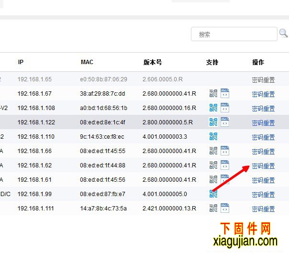Select IP cell 192.168.1.61
289x253 pixels.
34,180
